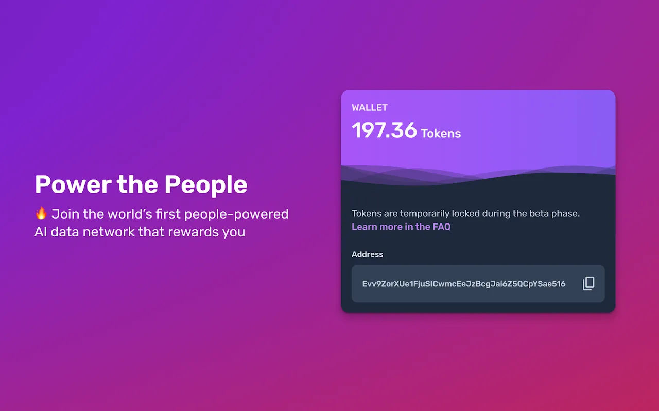Click the wallet address field starting with Evv9

pos(463,284)
